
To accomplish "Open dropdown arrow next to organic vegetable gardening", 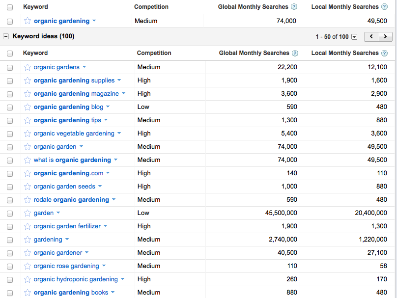I will pyautogui.click(x=119, y=133).
